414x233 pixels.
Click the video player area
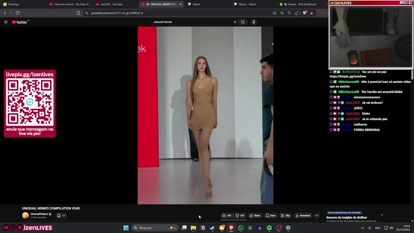(205, 115)
